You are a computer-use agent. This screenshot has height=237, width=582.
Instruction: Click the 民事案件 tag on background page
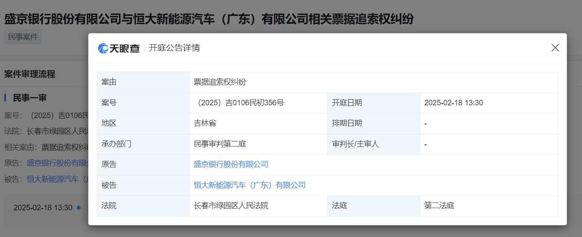[23, 37]
